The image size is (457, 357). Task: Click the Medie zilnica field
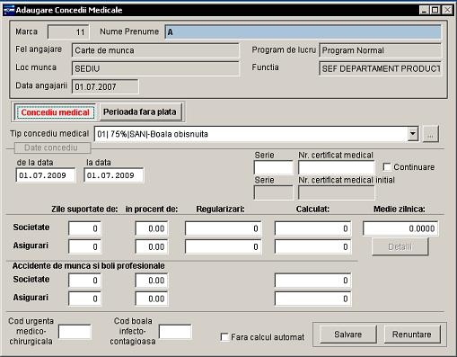pyautogui.click(x=400, y=228)
